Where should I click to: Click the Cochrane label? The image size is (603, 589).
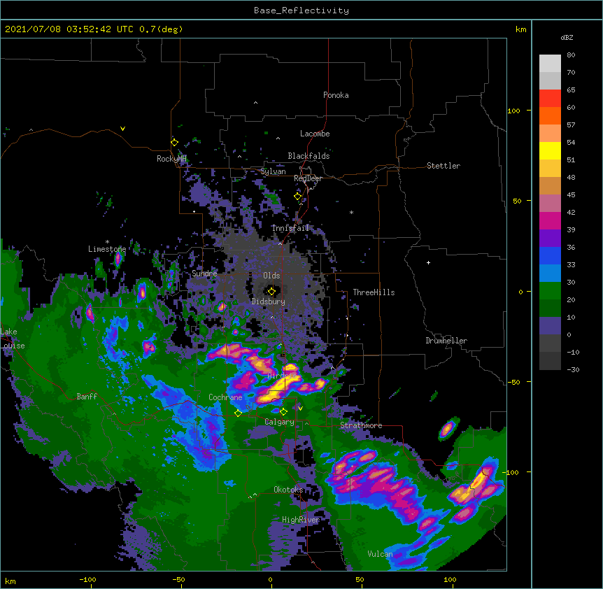click(x=225, y=397)
